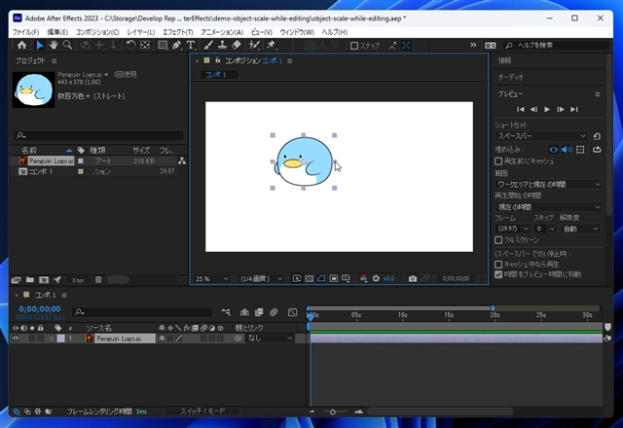Click the timeline zoom slider
Image resolution: width=623 pixels, height=428 pixels.
(x=334, y=411)
